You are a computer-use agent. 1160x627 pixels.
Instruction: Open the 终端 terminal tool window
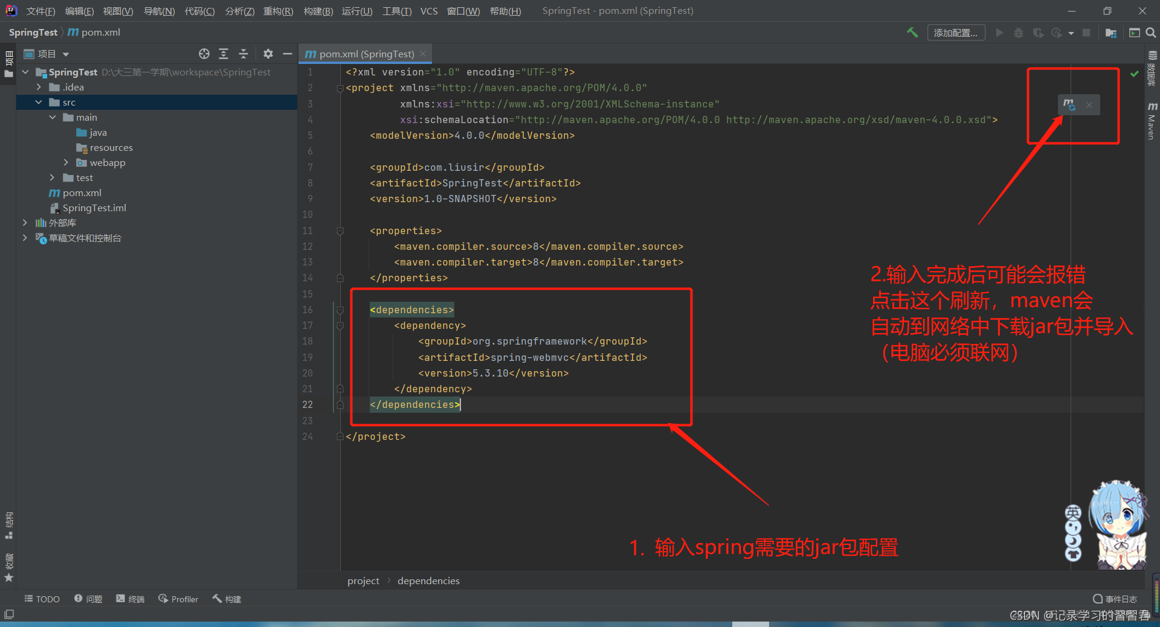coord(130,599)
